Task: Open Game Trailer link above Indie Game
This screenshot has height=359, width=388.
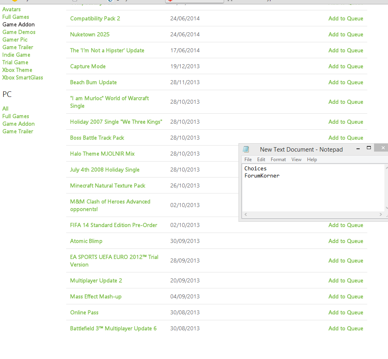Action: click(x=18, y=47)
